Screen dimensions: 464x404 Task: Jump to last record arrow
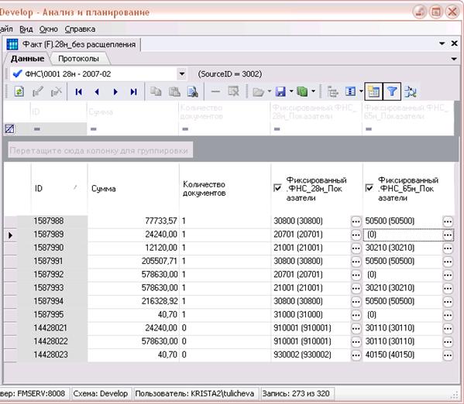click(134, 92)
